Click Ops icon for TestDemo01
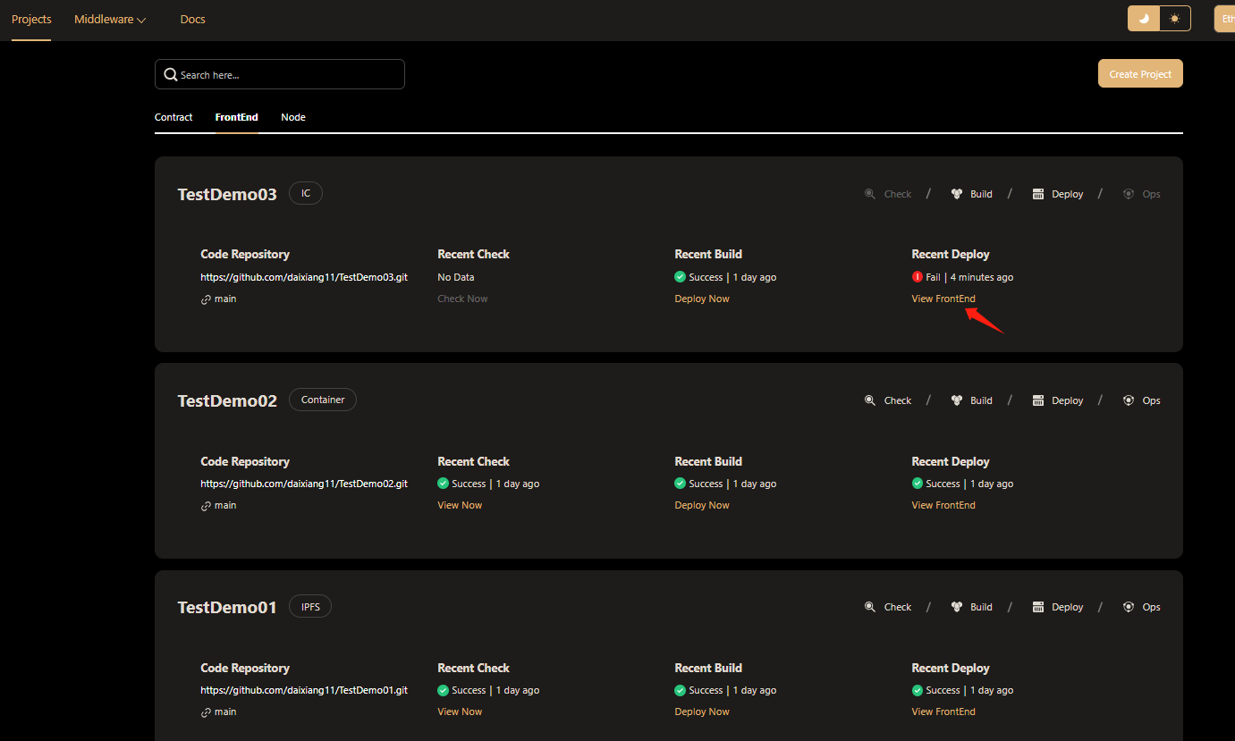The height and width of the screenshot is (741, 1235). (x=1128, y=607)
